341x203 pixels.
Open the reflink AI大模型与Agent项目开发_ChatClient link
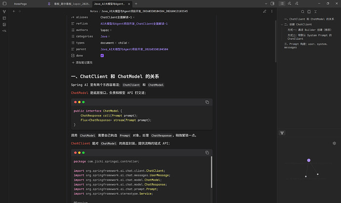tap(134, 24)
